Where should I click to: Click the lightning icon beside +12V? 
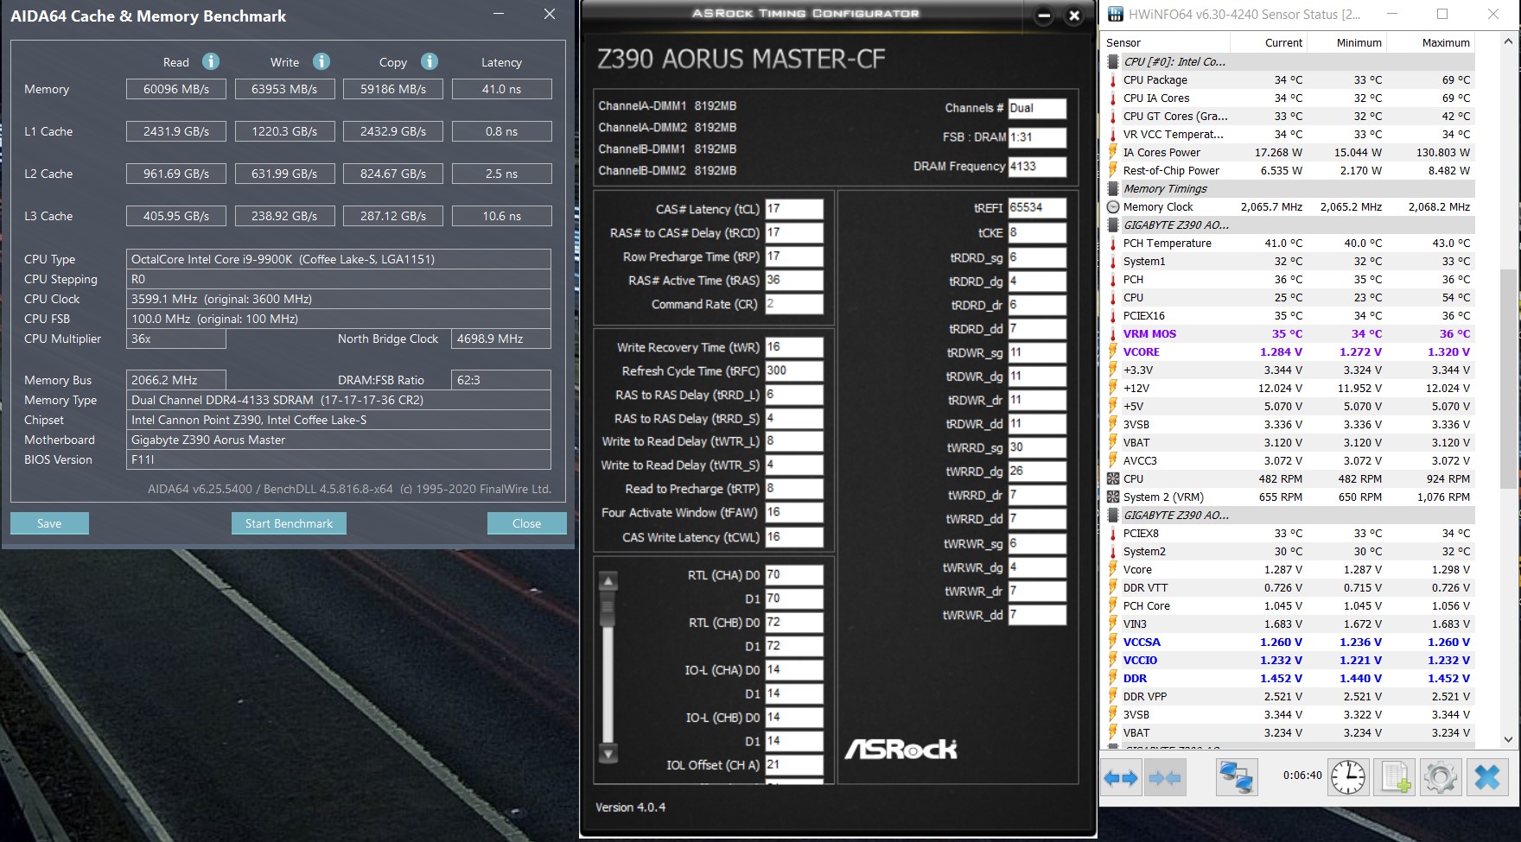[1113, 389]
